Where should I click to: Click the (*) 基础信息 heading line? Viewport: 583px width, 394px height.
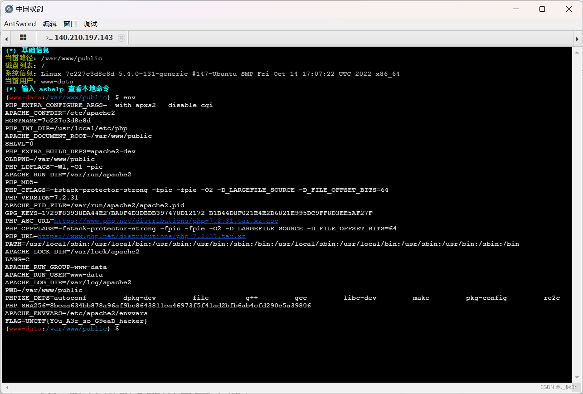coord(27,50)
